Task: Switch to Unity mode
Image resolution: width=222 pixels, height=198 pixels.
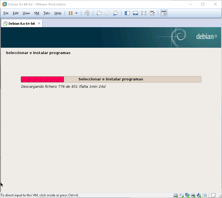Action: [x=152, y=13]
